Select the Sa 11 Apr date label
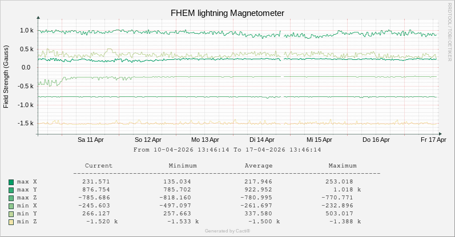Screen dimensions: 455x237 click(91, 140)
